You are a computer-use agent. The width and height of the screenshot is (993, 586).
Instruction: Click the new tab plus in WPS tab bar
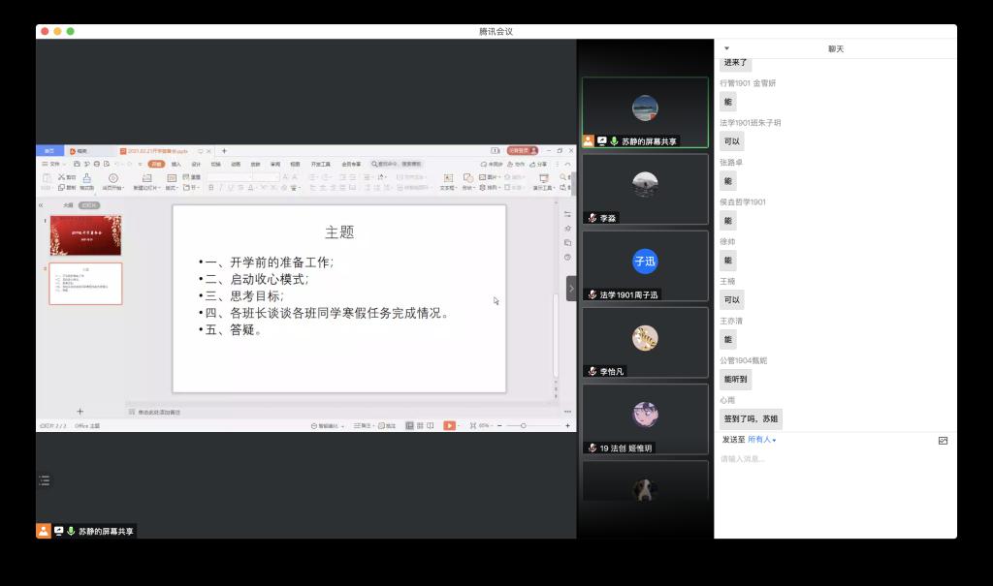click(224, 150)
